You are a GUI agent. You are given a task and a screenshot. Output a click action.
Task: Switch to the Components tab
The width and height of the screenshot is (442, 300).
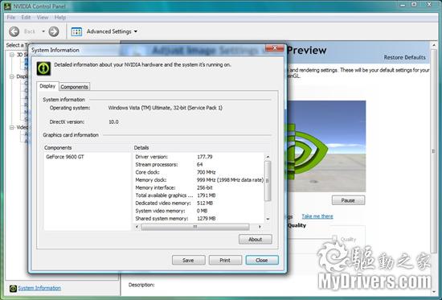[x=75, y=87]
